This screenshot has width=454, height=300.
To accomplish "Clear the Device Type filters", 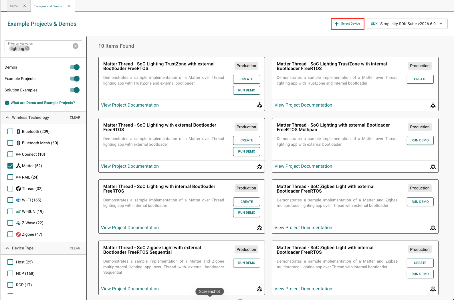I will click(75, 248).
